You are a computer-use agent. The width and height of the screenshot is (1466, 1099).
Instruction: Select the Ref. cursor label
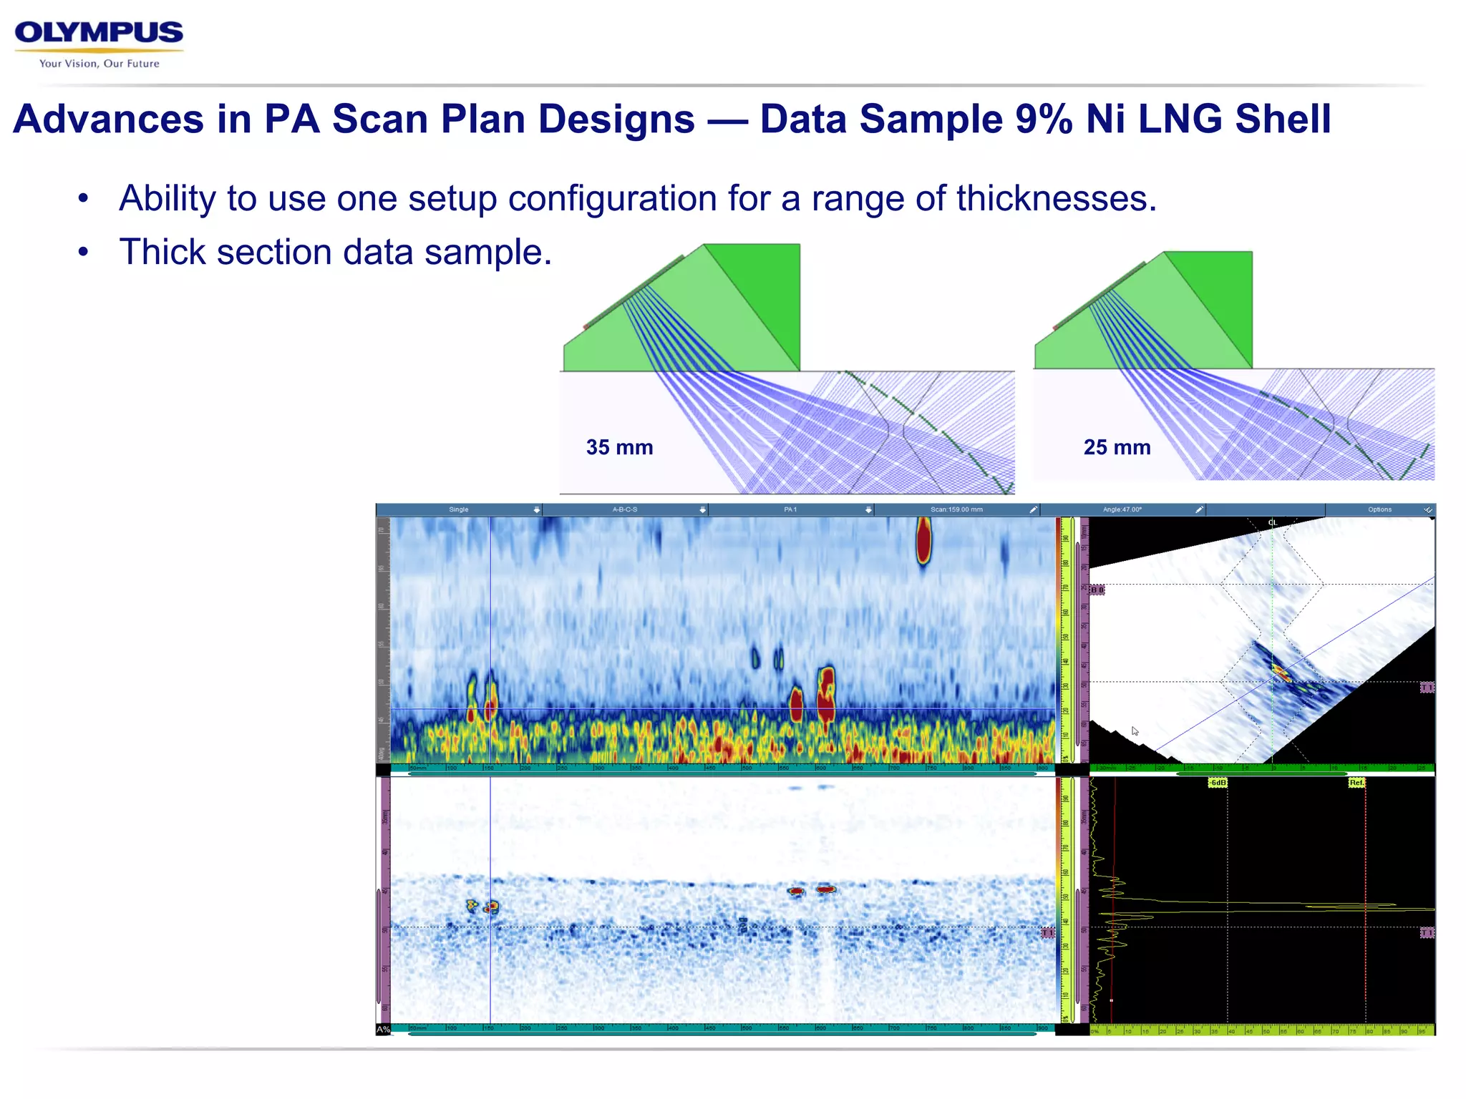click(1356, 783)
